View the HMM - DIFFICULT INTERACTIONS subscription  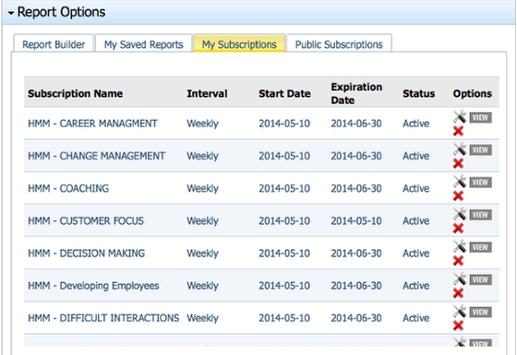coord(480,313)
